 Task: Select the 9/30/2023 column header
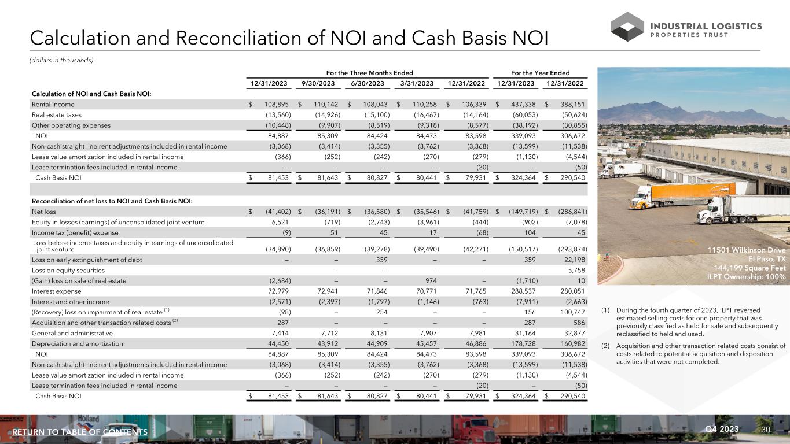click(317, 84)
